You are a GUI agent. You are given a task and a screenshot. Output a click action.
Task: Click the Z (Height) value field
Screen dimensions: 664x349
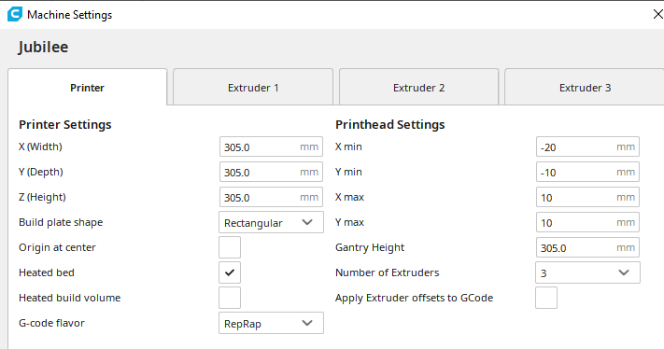pos(271,197)
